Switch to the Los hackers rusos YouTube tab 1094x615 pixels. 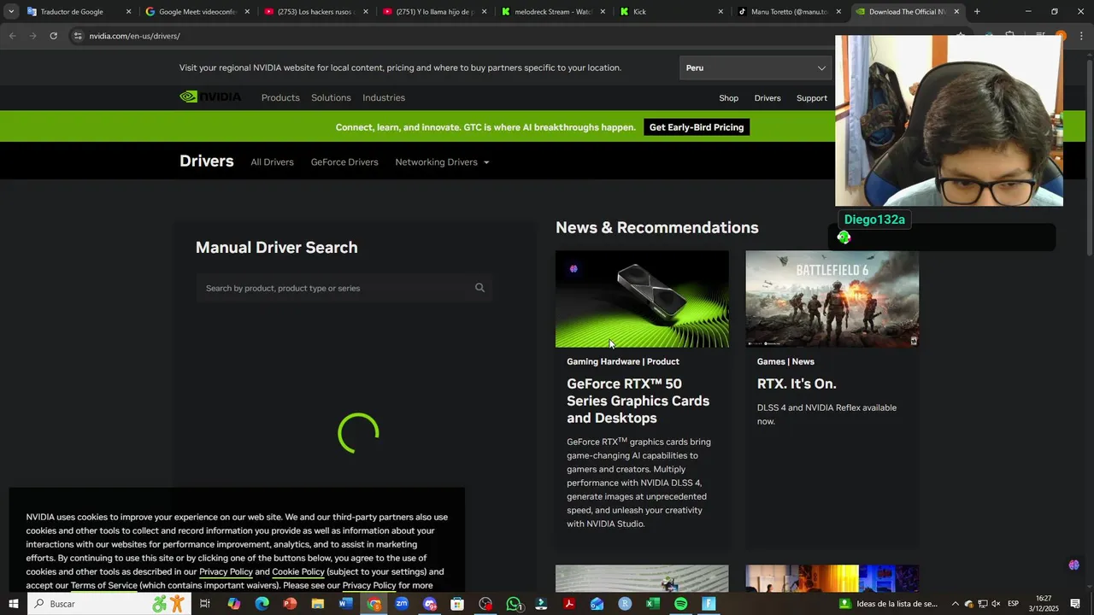[315, 12]
